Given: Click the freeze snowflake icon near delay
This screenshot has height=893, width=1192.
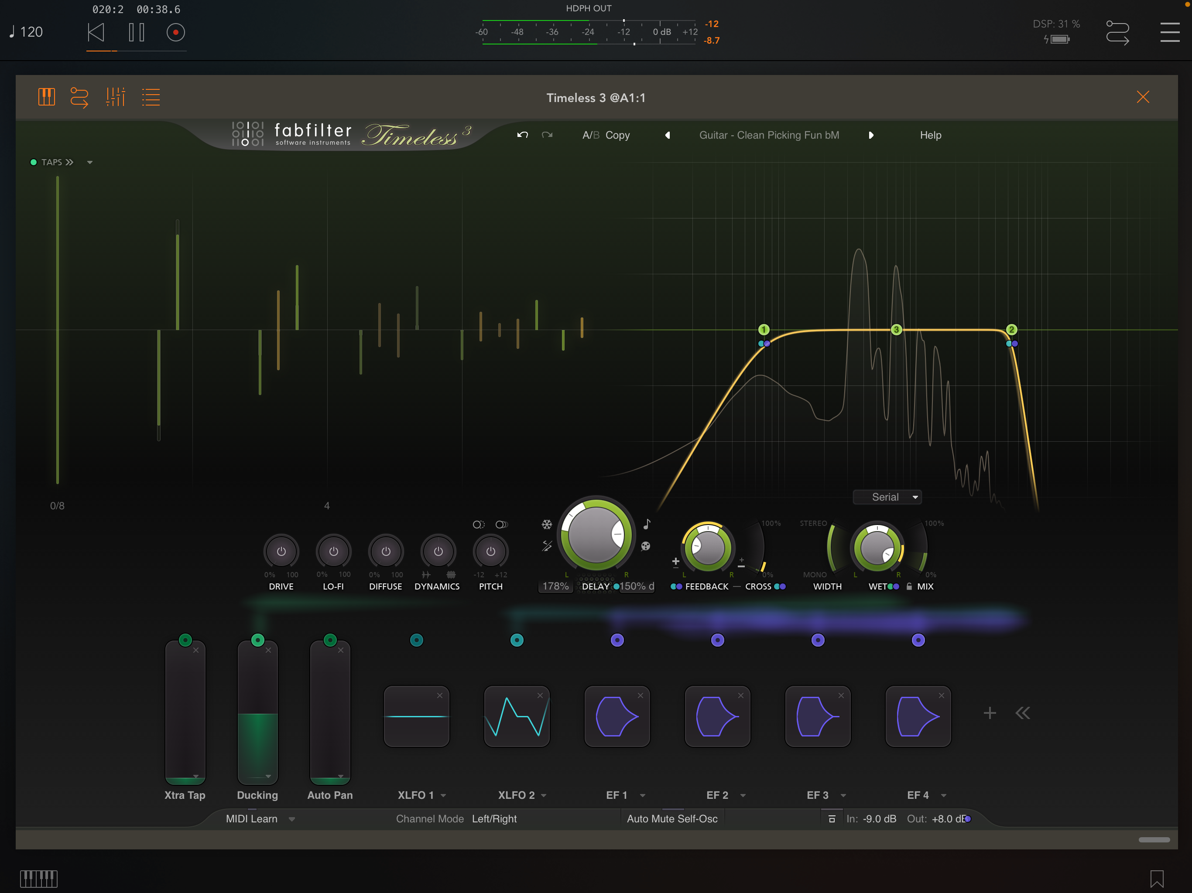Looking at the screenshot, I should coord(547,524).
